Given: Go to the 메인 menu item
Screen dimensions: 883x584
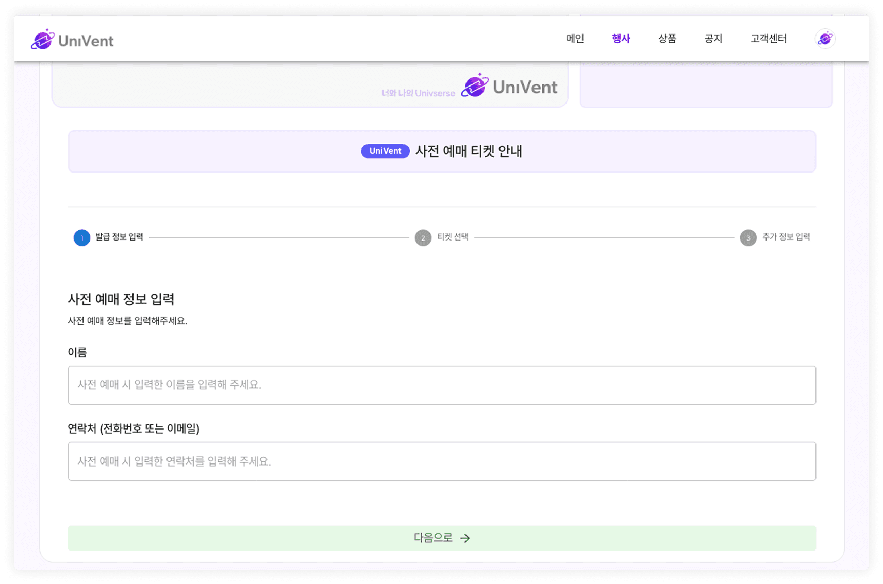Looking at the screenshot, I should point(575,39).
